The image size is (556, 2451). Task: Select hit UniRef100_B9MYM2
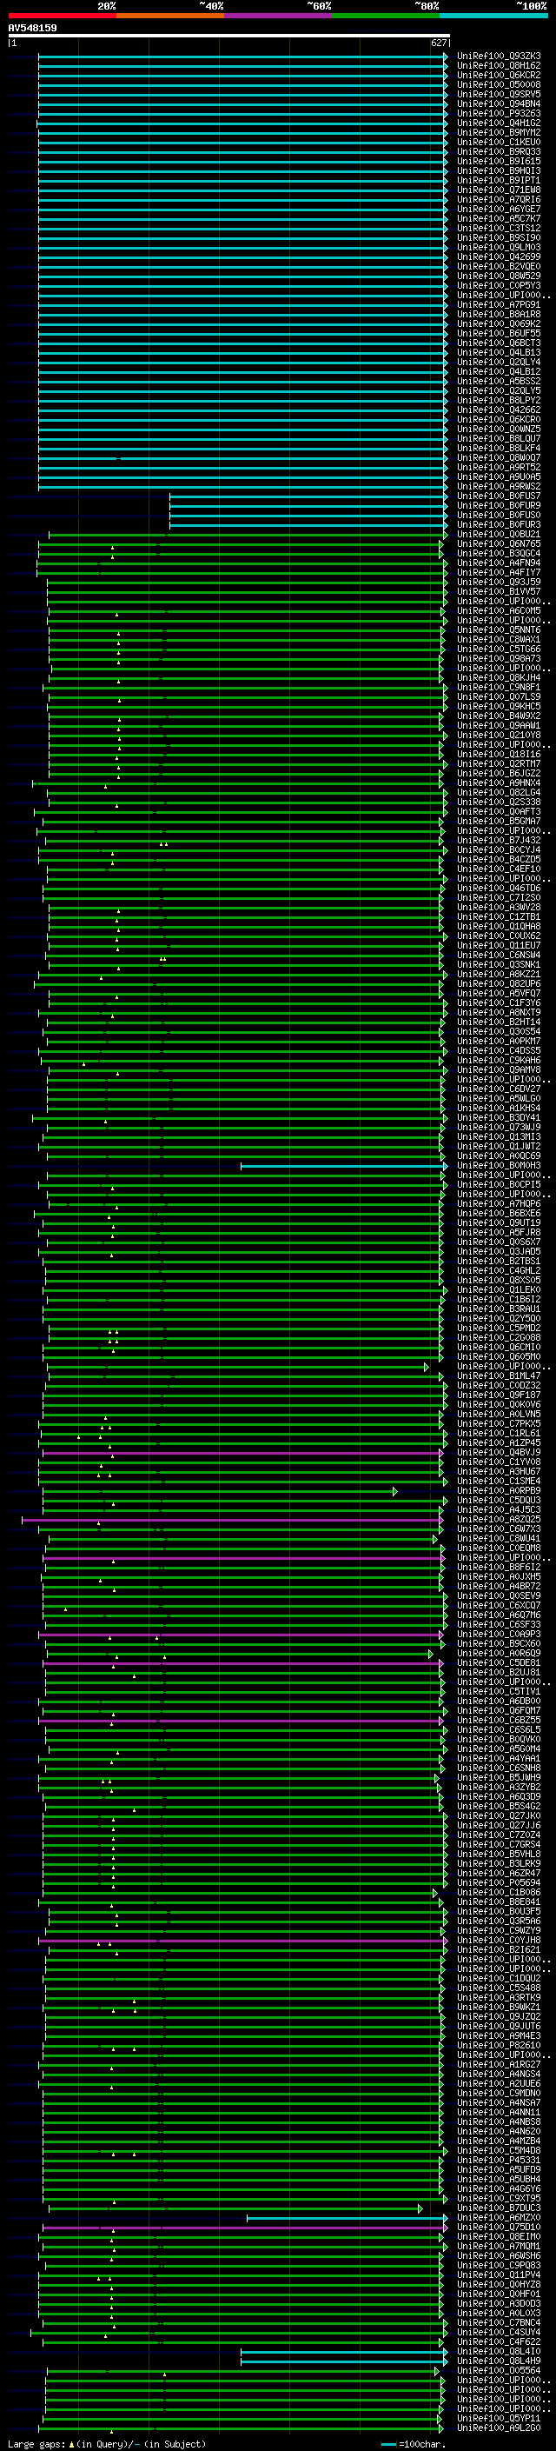[499, 132]
